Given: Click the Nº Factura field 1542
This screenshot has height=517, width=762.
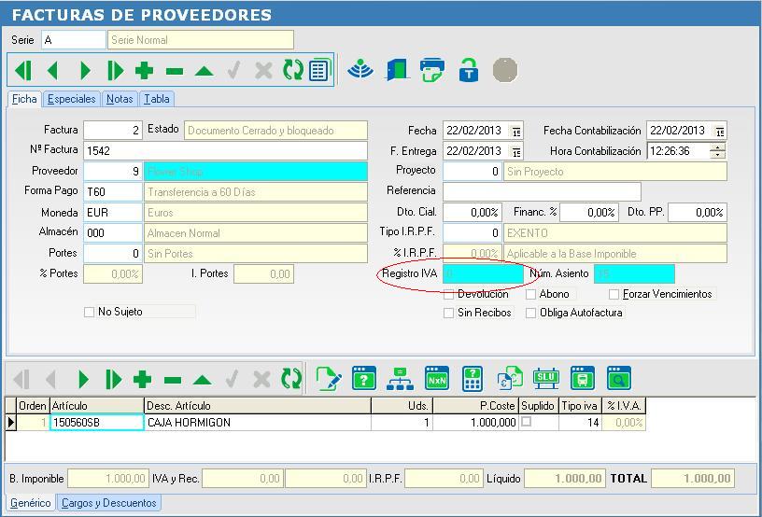Looking at the screenshot, I should [x=225, y=150].
